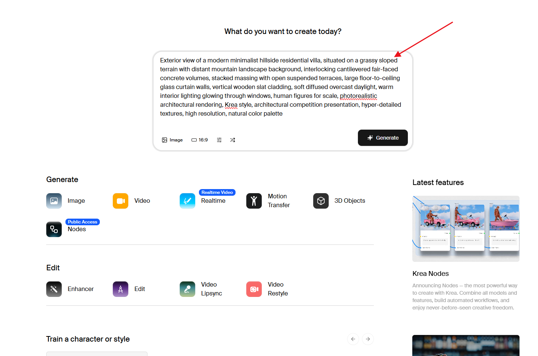Go to next trained style with right arrow
Screen dimensions: 538x356
coord(368,339)
